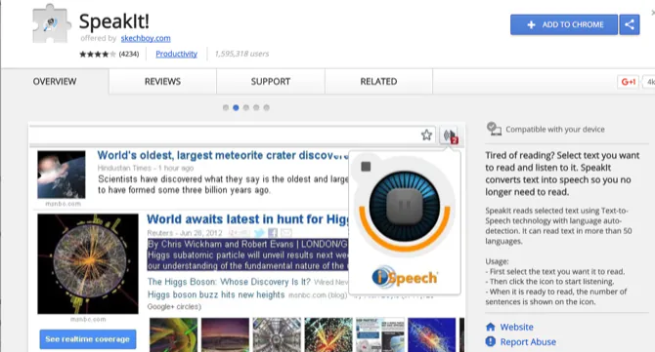Click the first image in the bottom thumbnail strip
Image resolution: width=655 pixels, height=352 pixels.
(173, 334)
